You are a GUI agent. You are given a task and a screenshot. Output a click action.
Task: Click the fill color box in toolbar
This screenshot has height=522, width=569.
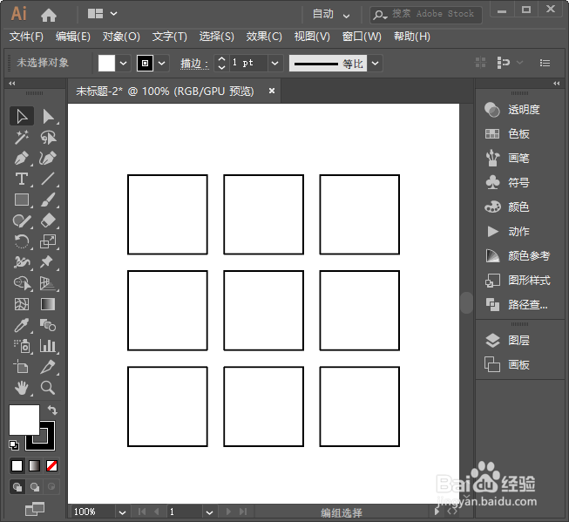24,420
